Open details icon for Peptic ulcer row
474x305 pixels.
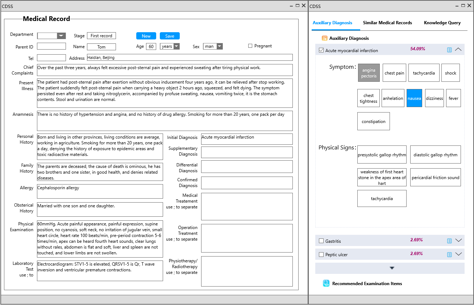(x=449, y=254)
